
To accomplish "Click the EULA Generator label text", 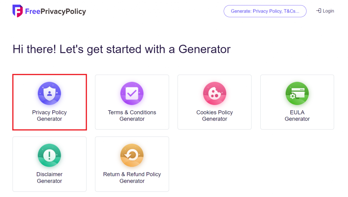I will point(297,115).
